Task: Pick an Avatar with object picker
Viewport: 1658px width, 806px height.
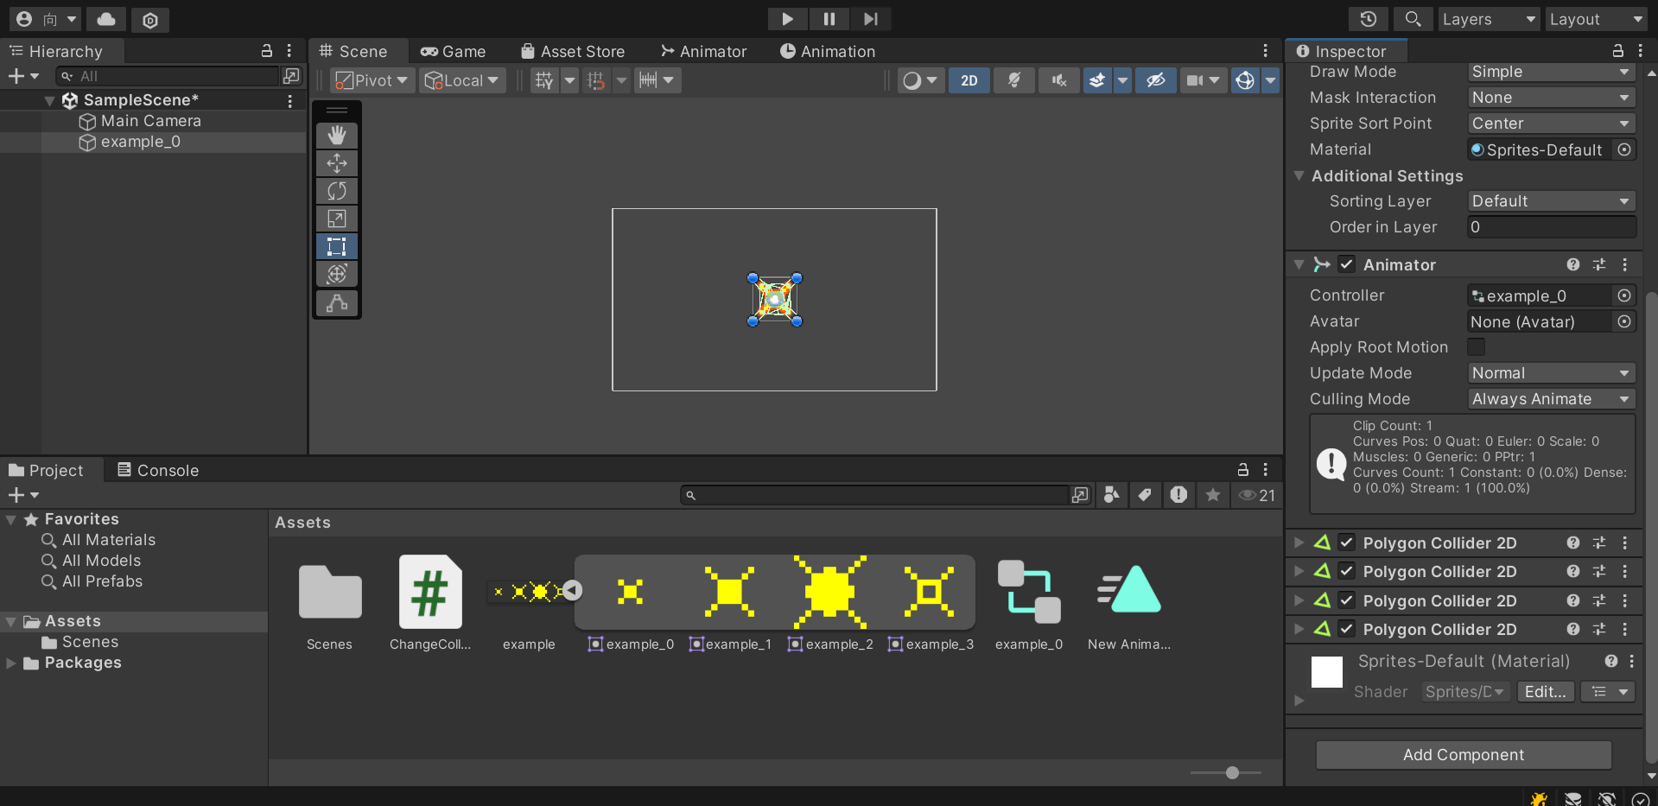Action: point(1624,321)
